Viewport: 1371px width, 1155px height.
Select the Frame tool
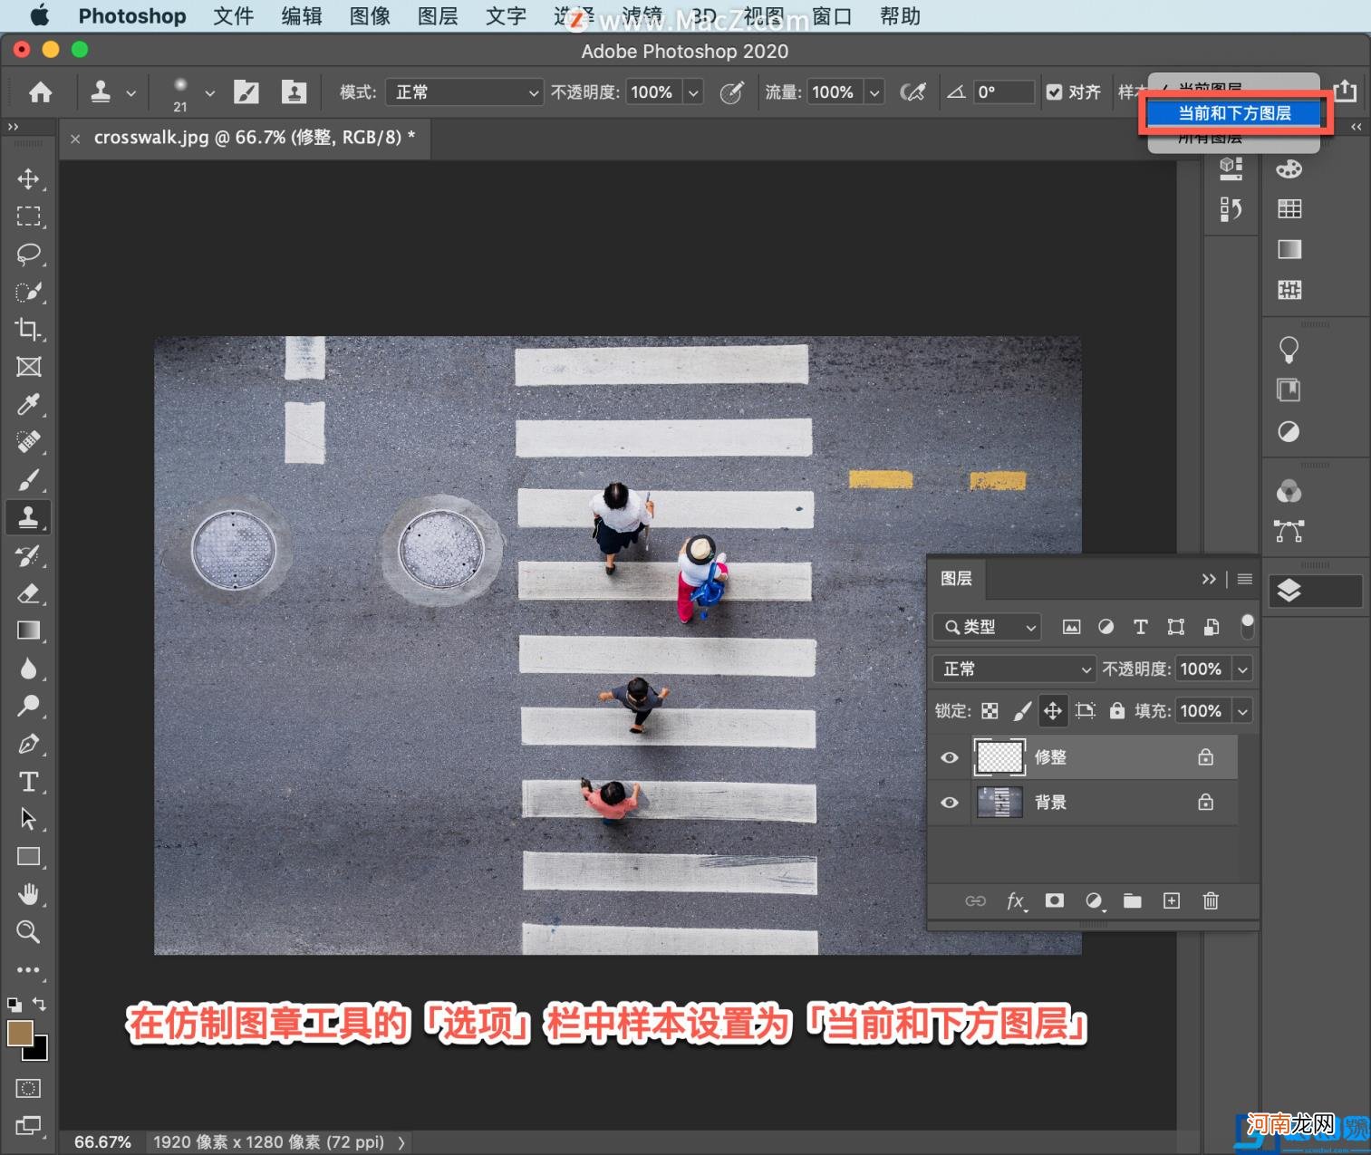coord(28,367)
